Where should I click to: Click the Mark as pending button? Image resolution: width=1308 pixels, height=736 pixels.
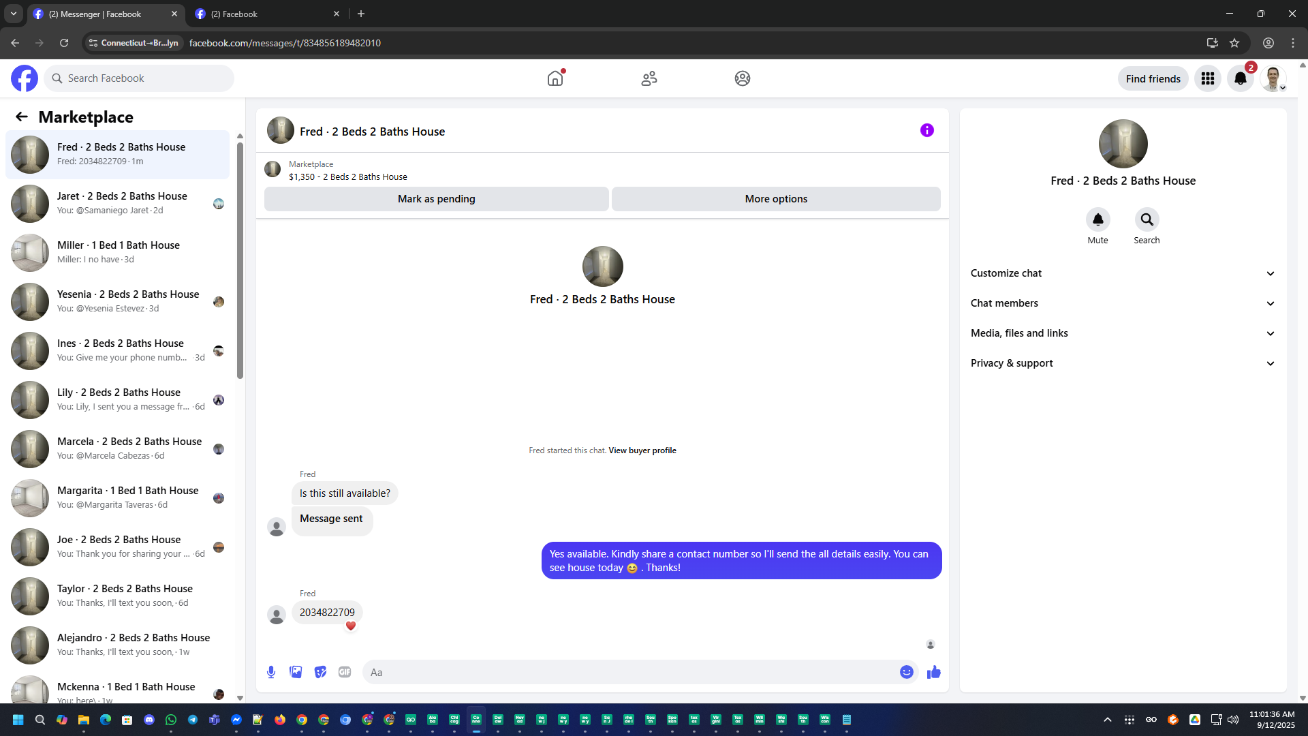436,199
